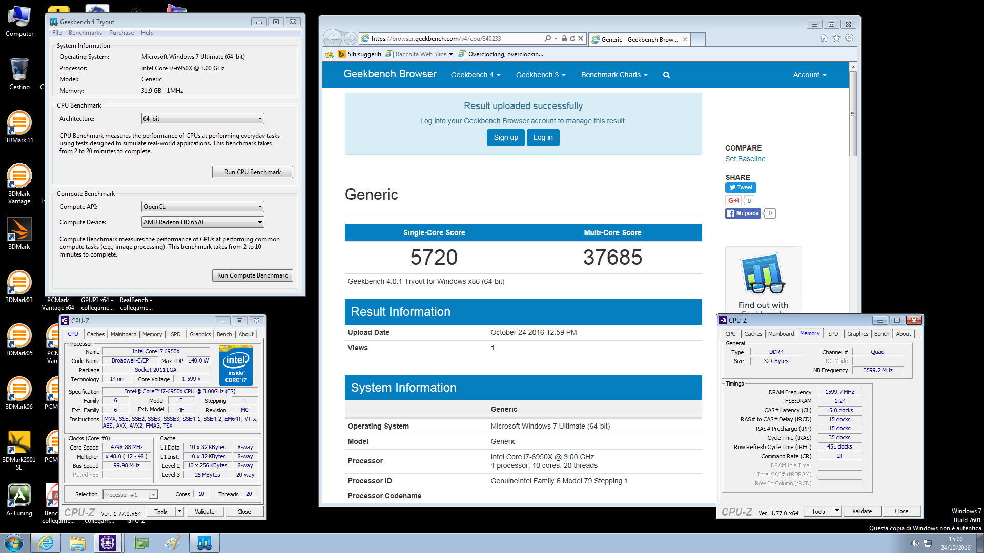Expand the Geekbench 4 nav dropdown
The height and width of the screenshot is (553, 984).
tap(475, 75)
